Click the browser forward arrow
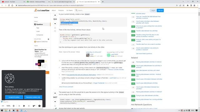Viewport: 200px width, 112px height. coord(6,6)
